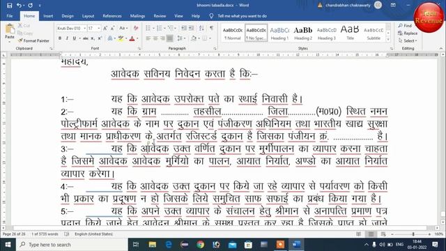
Task: Increase font size with Grow Font icon
Action: pyautogui.click(x=105, y=28)
